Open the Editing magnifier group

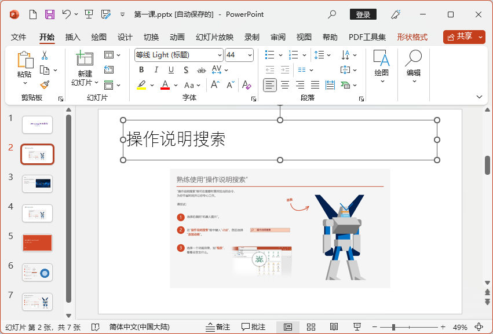(x=414, y=58)
